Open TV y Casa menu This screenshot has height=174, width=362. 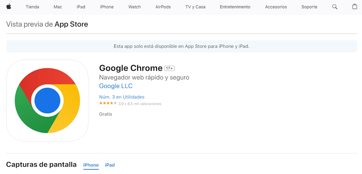click(195, 7)
